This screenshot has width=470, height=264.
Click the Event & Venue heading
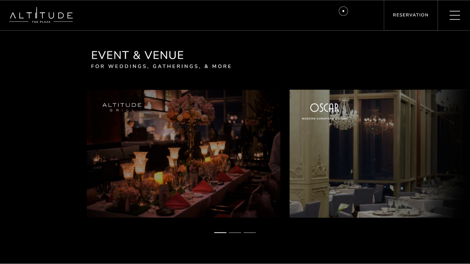(x=137, y=55)
